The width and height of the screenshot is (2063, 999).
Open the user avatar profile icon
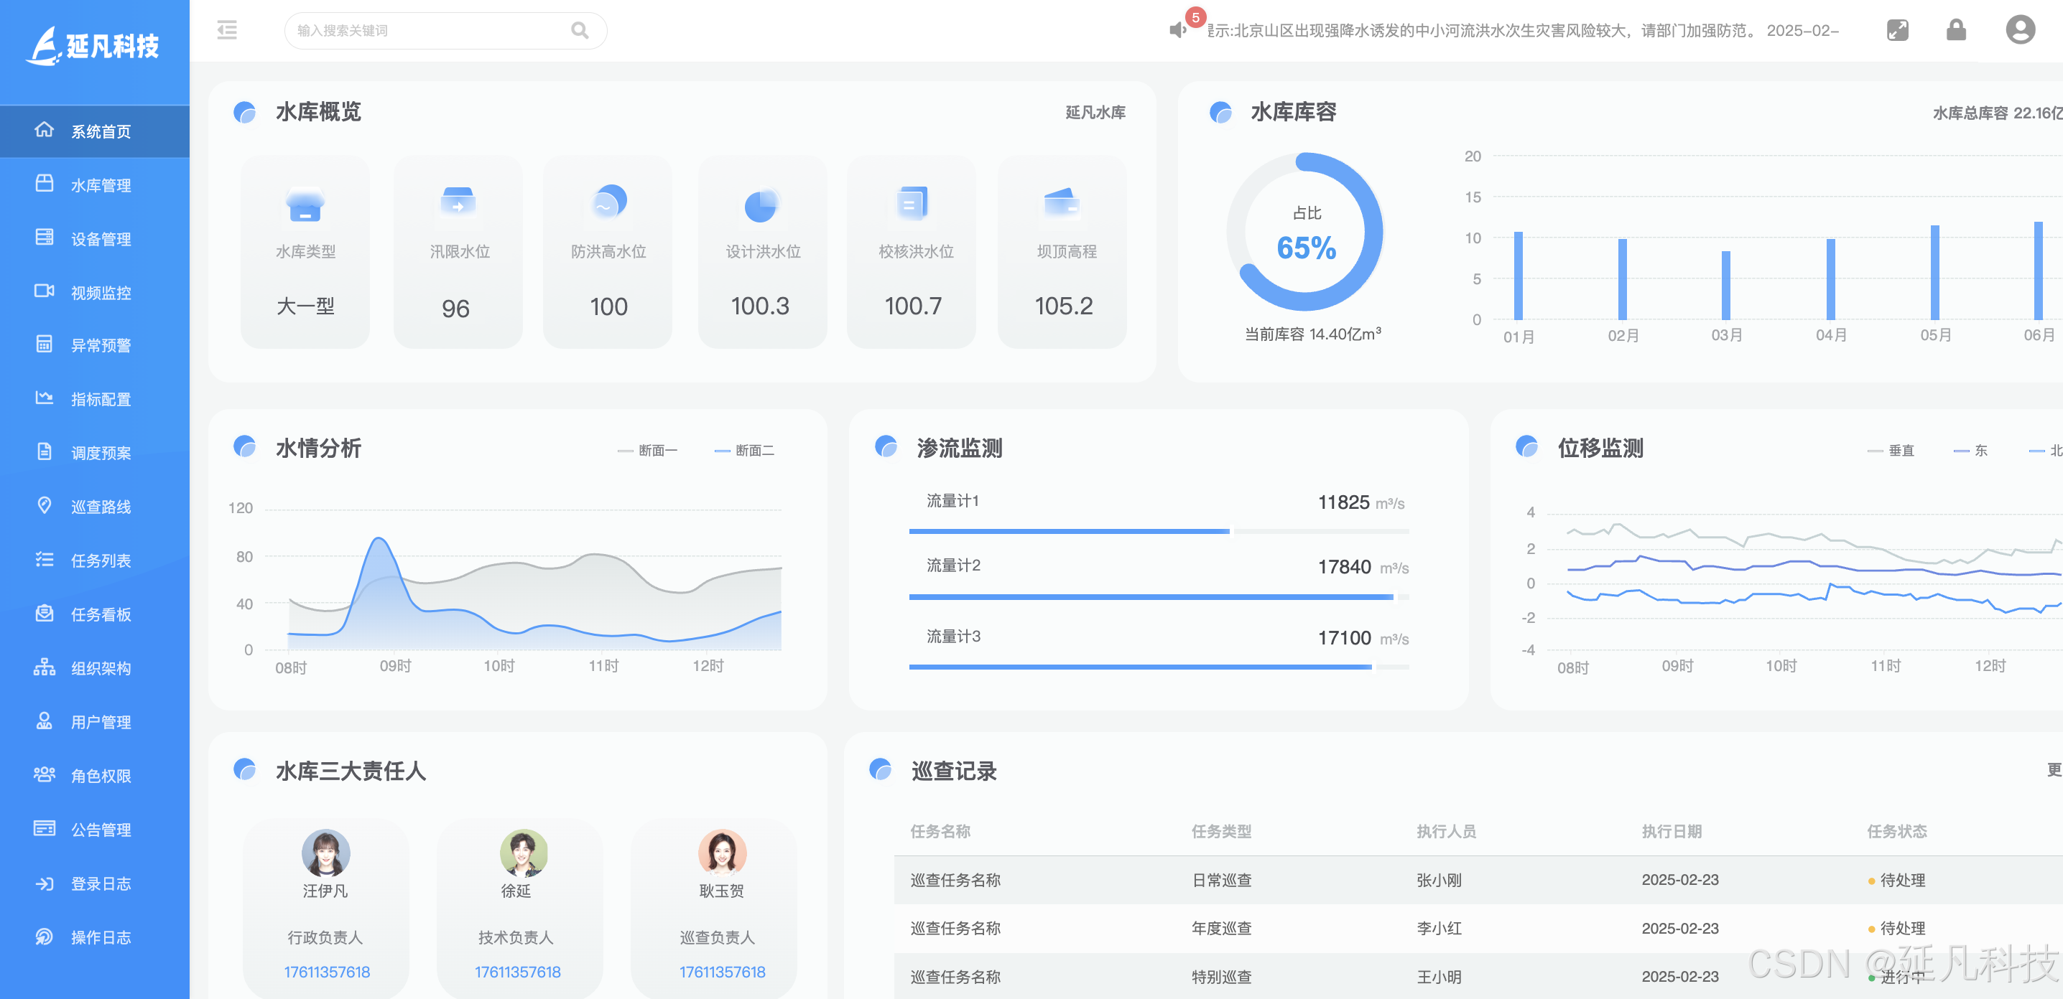coord(2019,30)
